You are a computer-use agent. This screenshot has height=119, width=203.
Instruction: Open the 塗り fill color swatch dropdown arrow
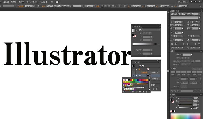(x=150, y=76)
